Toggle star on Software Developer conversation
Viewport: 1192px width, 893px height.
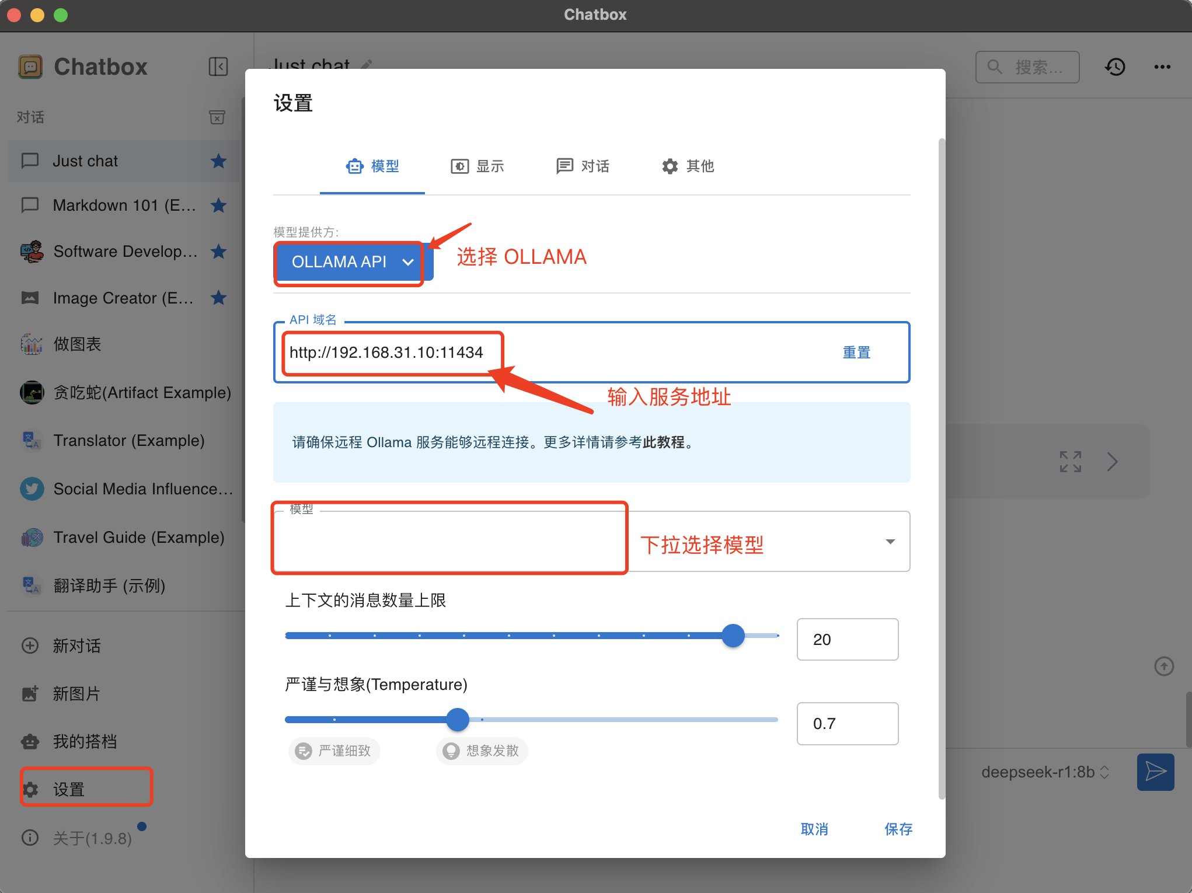point(219,252)
